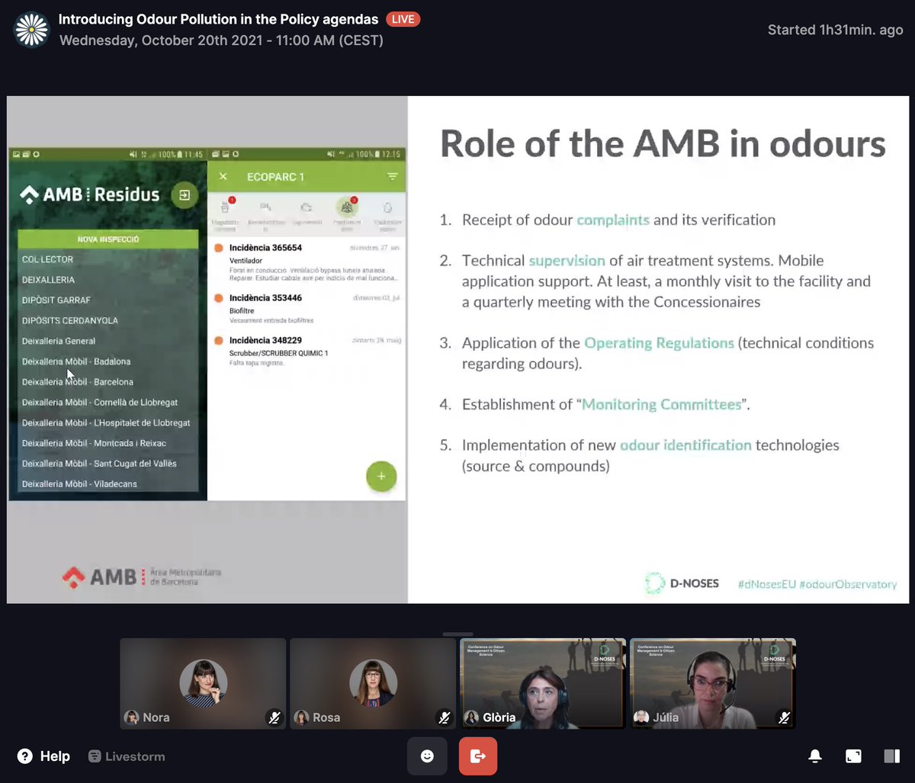Leave the event with the red exit button
This screenshot has height=783, width=915.
[478, 756]
